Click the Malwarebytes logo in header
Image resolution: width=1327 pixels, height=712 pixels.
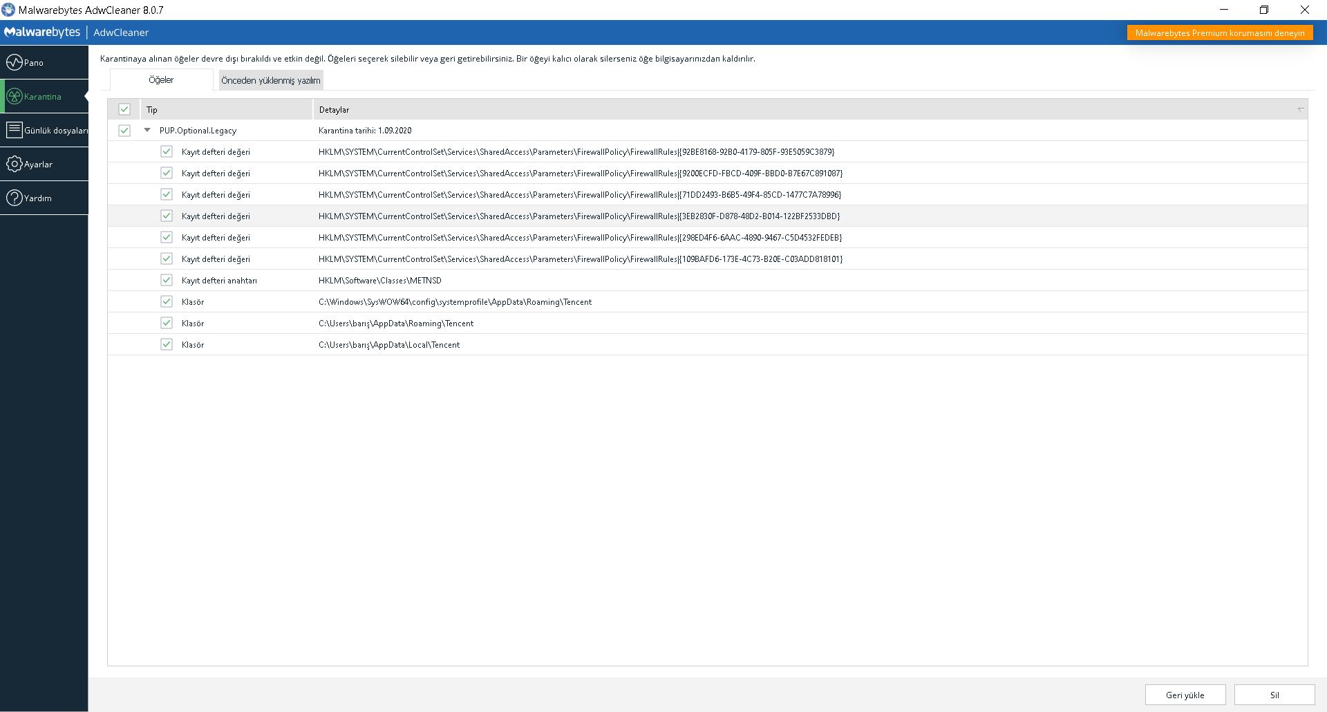(x=42, y=32)
